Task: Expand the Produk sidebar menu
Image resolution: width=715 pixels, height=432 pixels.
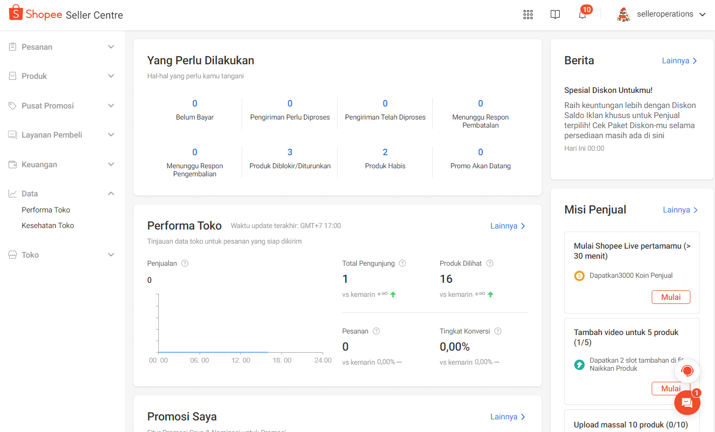Action: click(x=111, y=76)
